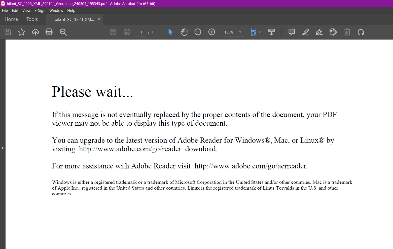
Task: Zoom out with minus icon
Action: [x=198, y=32]
